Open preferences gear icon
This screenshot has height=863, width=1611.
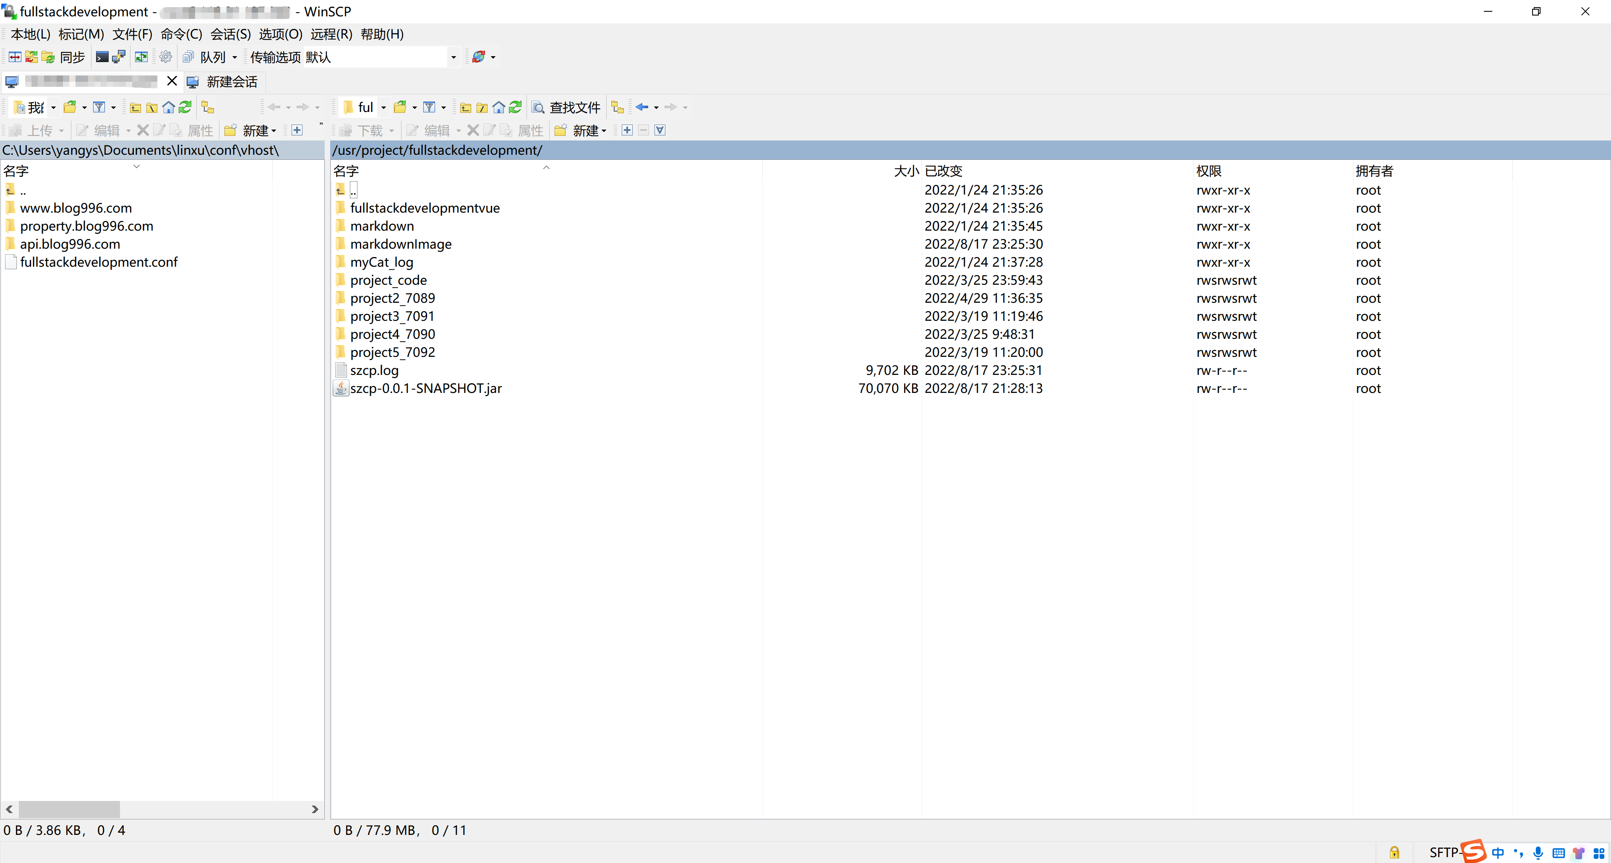(166, 57)
